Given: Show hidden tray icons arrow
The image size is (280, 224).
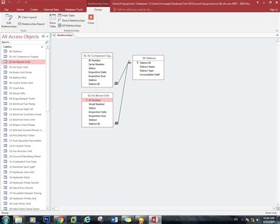Looking at the screenshot, I should click(x=242, y=220).
